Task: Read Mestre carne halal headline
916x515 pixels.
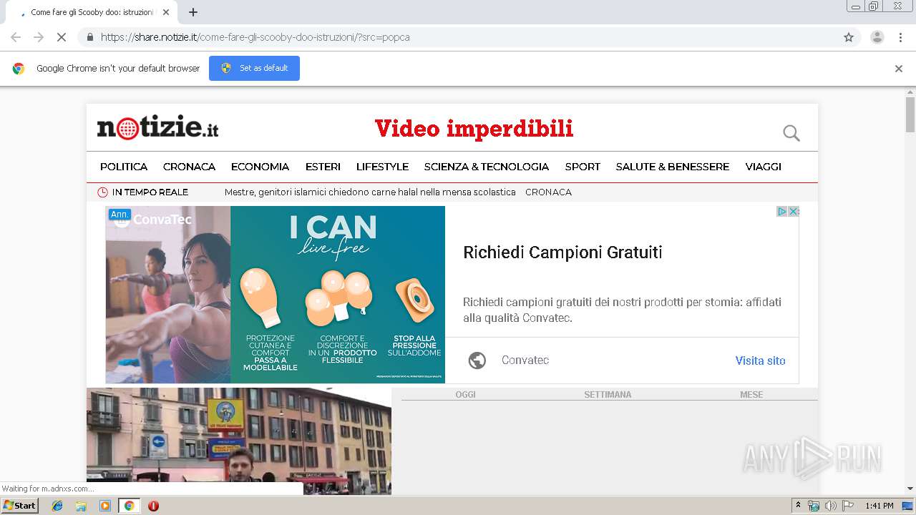Action: [x=370, y=192]
